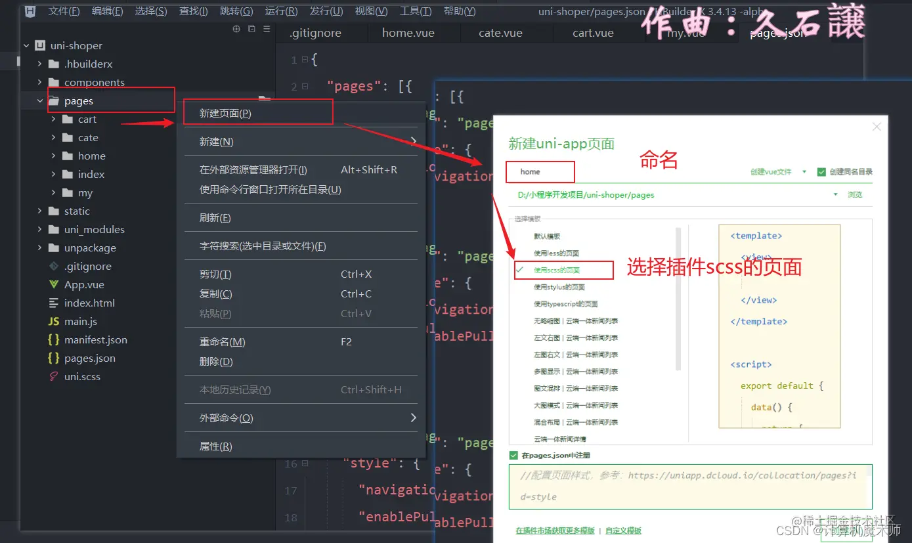Viewport: 912px width, 543px height.
Task: Open the 创建vue文件 dropdown arrow
Action: (804, 172)
